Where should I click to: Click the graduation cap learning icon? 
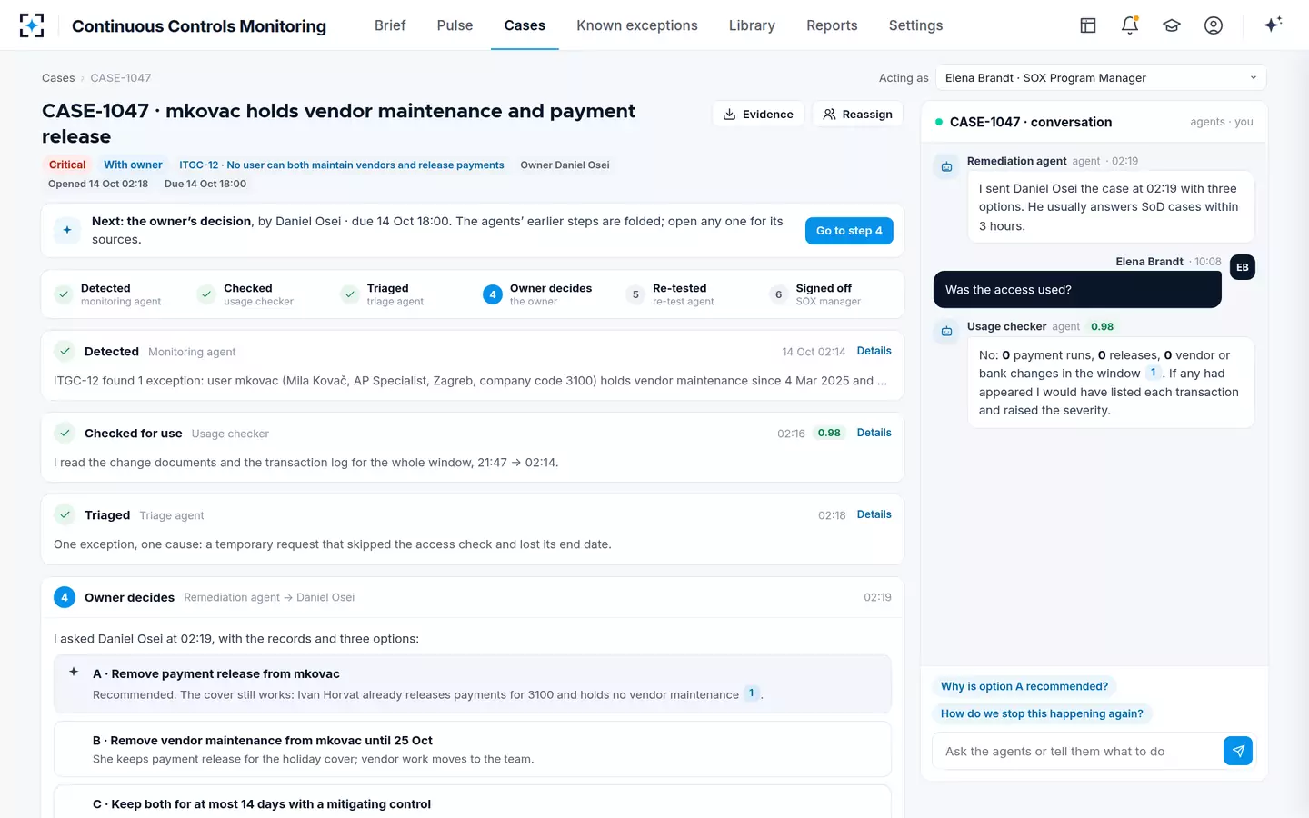tap(1172, 25)
